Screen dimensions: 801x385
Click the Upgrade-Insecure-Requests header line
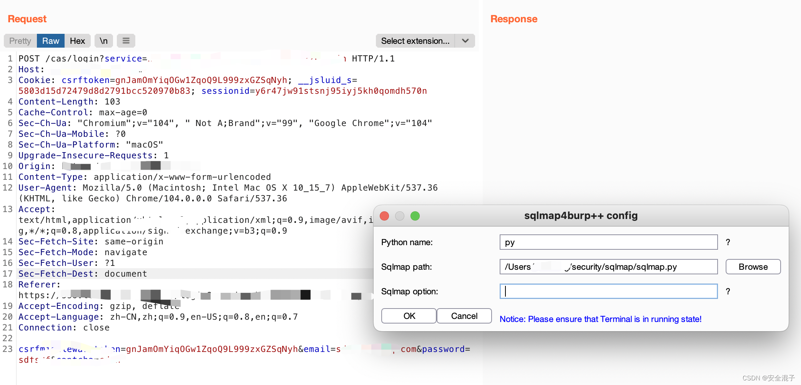(x=93, y=155)
